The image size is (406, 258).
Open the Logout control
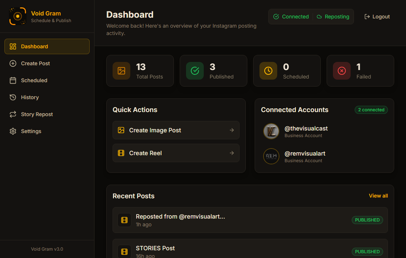(x=377, y=17)
